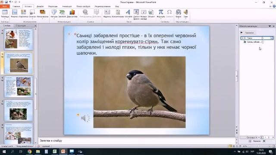
Task: Minimize the ribbon with the caret button
Action: coord(270,6)
